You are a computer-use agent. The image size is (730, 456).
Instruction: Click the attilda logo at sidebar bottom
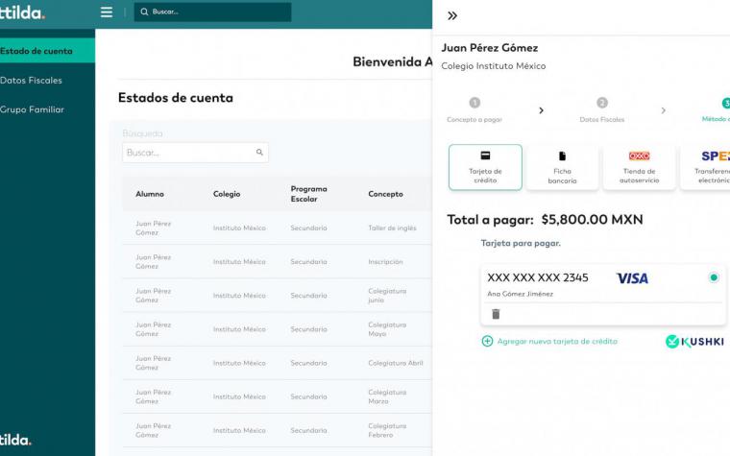pyautogui.click(x=15, y=440)
